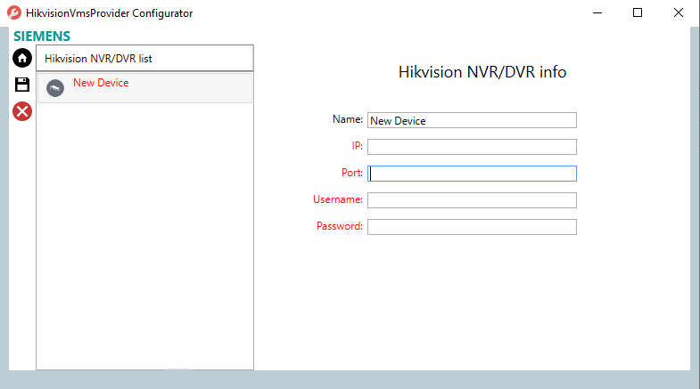This screenshot has width=700, height=389.
Task: Save configuration with the floppy disk icon
Action: 22,85
